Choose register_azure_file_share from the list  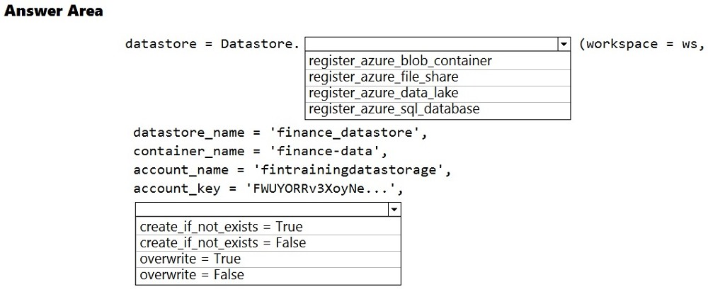coord(384,77)
